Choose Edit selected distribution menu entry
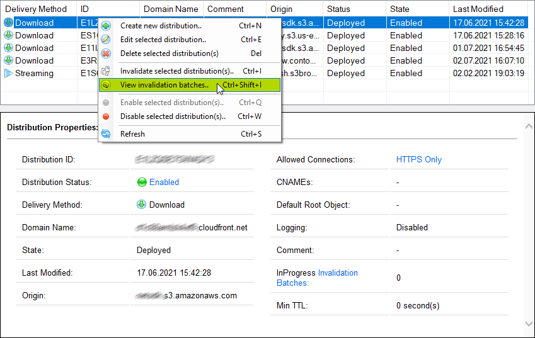Screen dimensions: 535x338 (190, 40)
